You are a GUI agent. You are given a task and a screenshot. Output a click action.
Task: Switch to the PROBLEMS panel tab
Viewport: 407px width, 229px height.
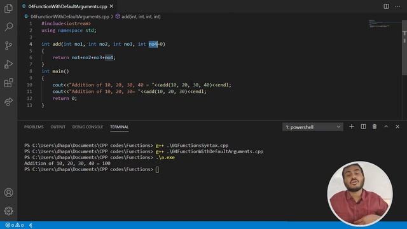[x=34, y=127]
